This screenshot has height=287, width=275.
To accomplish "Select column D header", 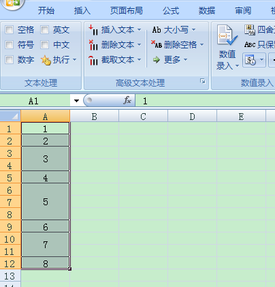I will (192, 117).
